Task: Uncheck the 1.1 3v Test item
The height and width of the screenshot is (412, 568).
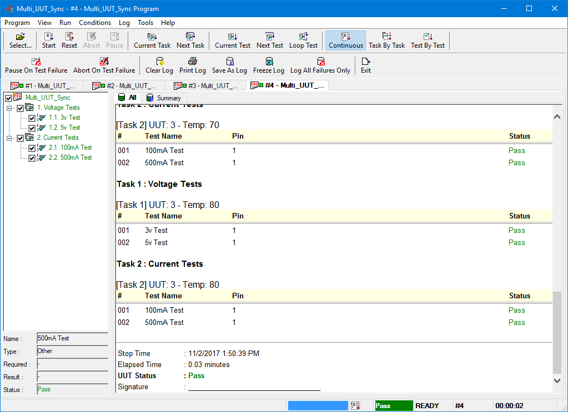Action: click(32, 118)
